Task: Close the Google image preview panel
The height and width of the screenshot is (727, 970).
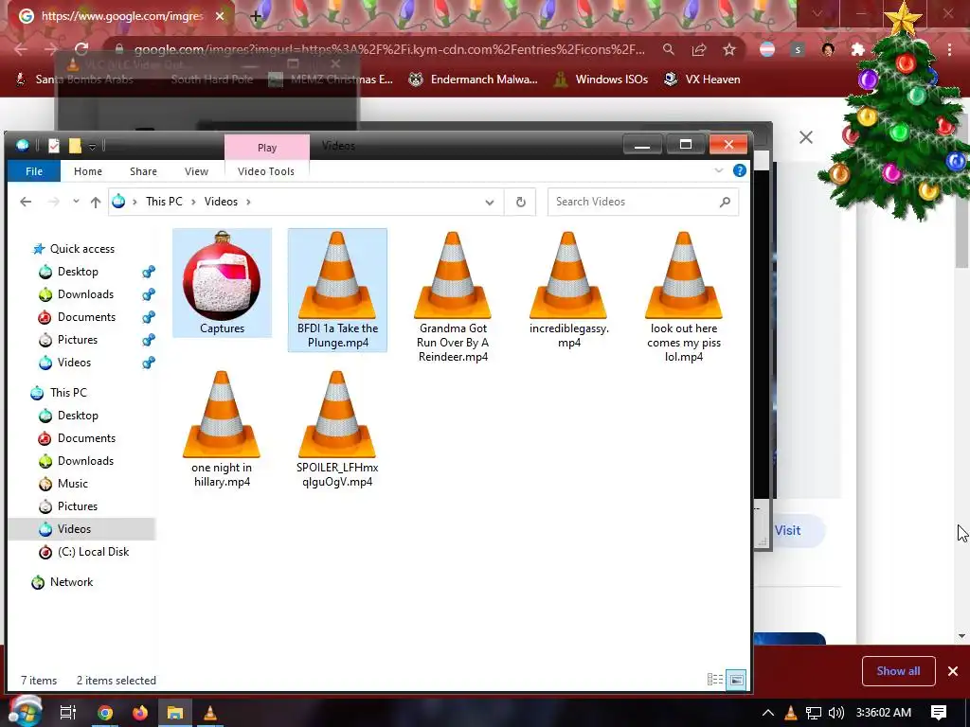Action: (x=805, y=137)
